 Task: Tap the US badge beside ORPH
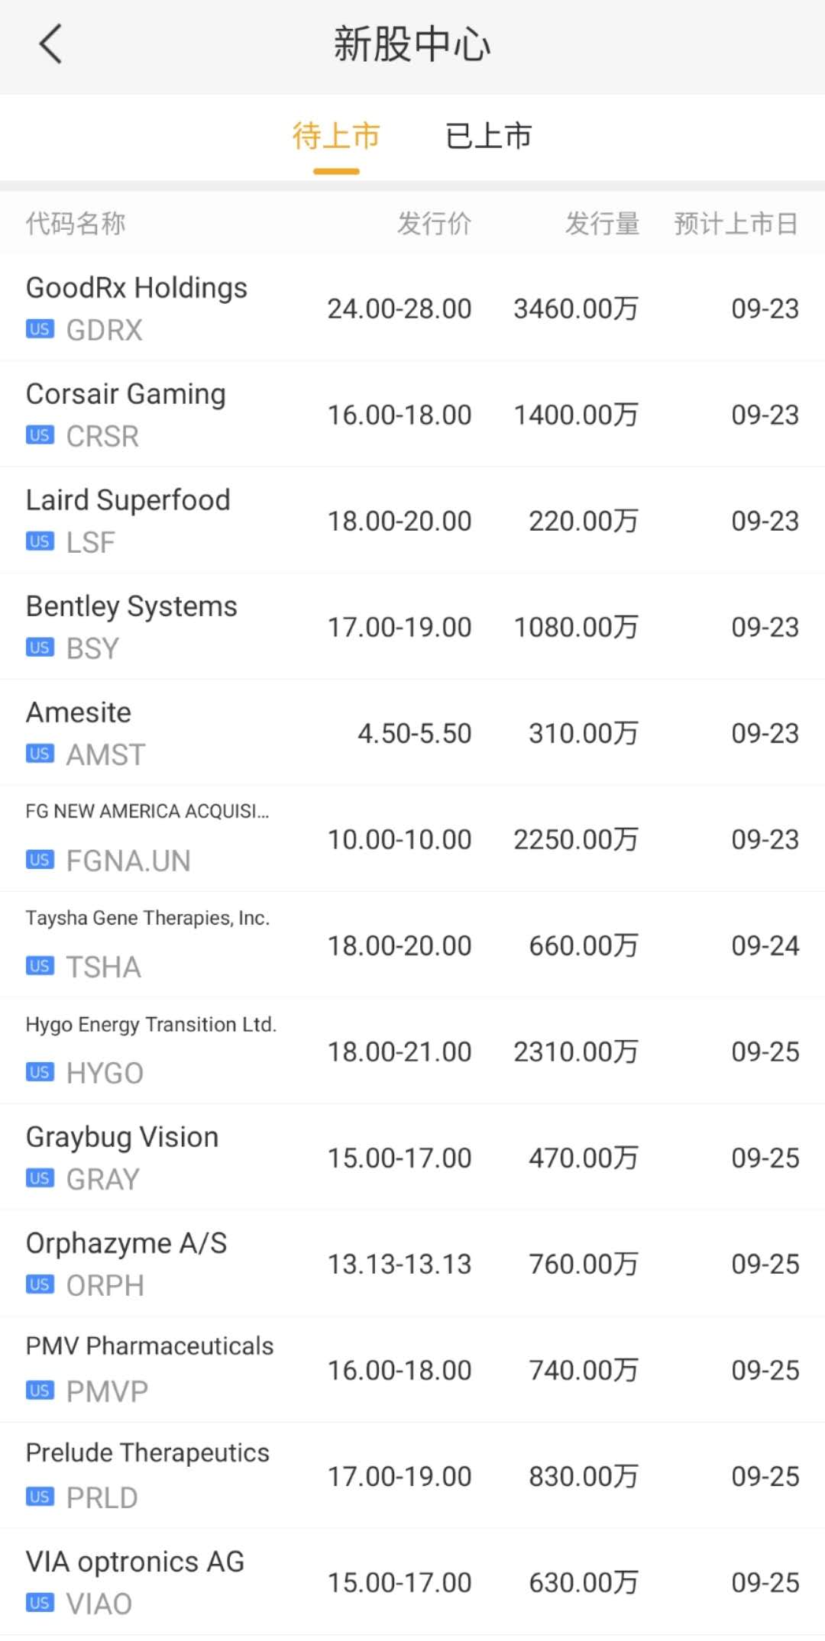[40, 1284]
